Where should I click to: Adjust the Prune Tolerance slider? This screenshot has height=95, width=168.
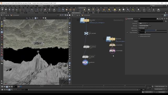pyautogui.click(x=156, y=32)
